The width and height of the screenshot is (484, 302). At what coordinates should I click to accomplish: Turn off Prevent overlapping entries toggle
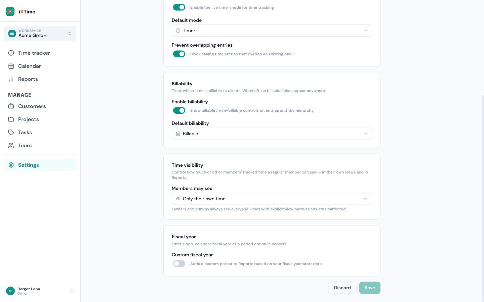(179, 54)
